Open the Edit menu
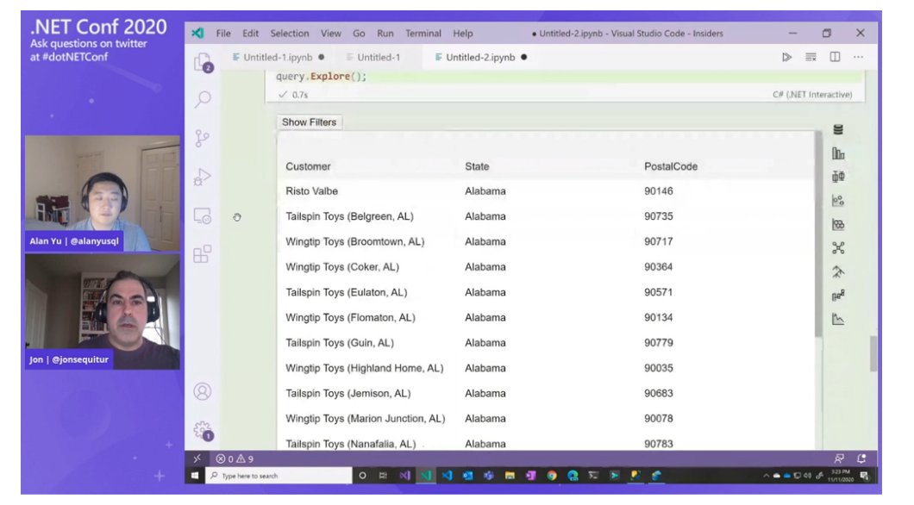This screenshot has height=505, width=914. tap(251, 34)
